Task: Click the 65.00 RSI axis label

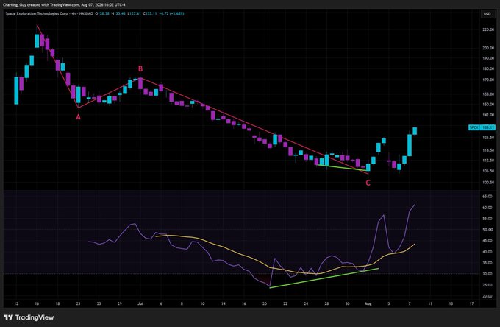Action: [489, 197]
